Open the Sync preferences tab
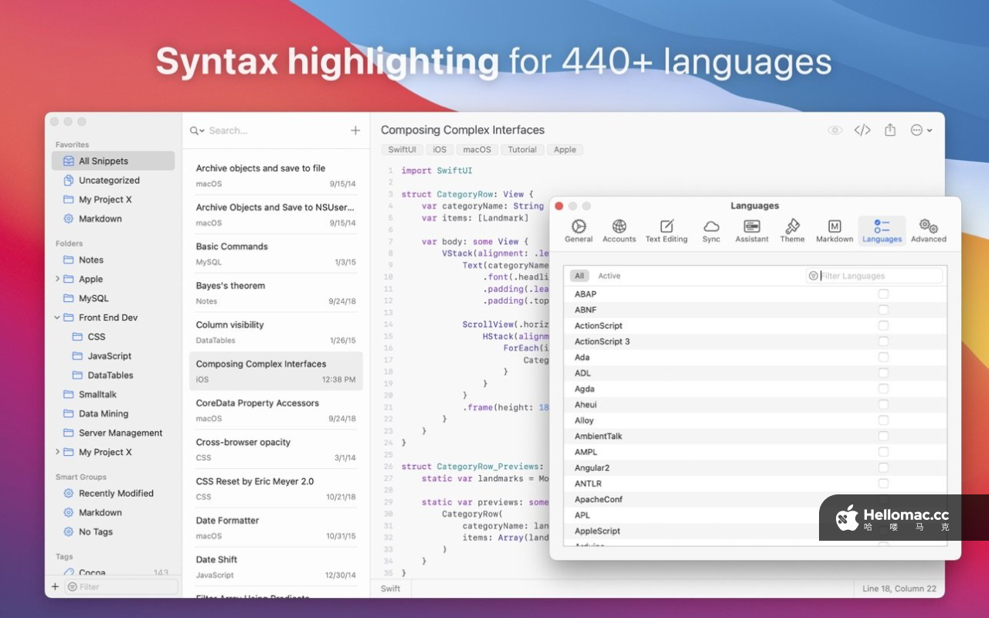Viewport: 989px width, 618px height. tap(711, 231)
